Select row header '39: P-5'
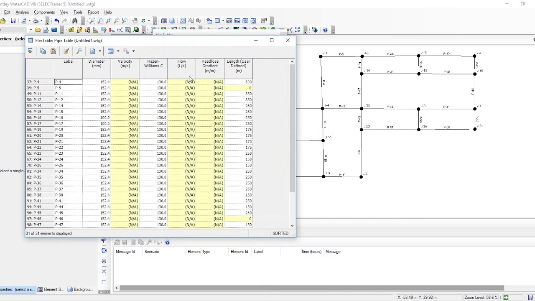The width and height of the screenshot is (535, 301). coord(40,88)
